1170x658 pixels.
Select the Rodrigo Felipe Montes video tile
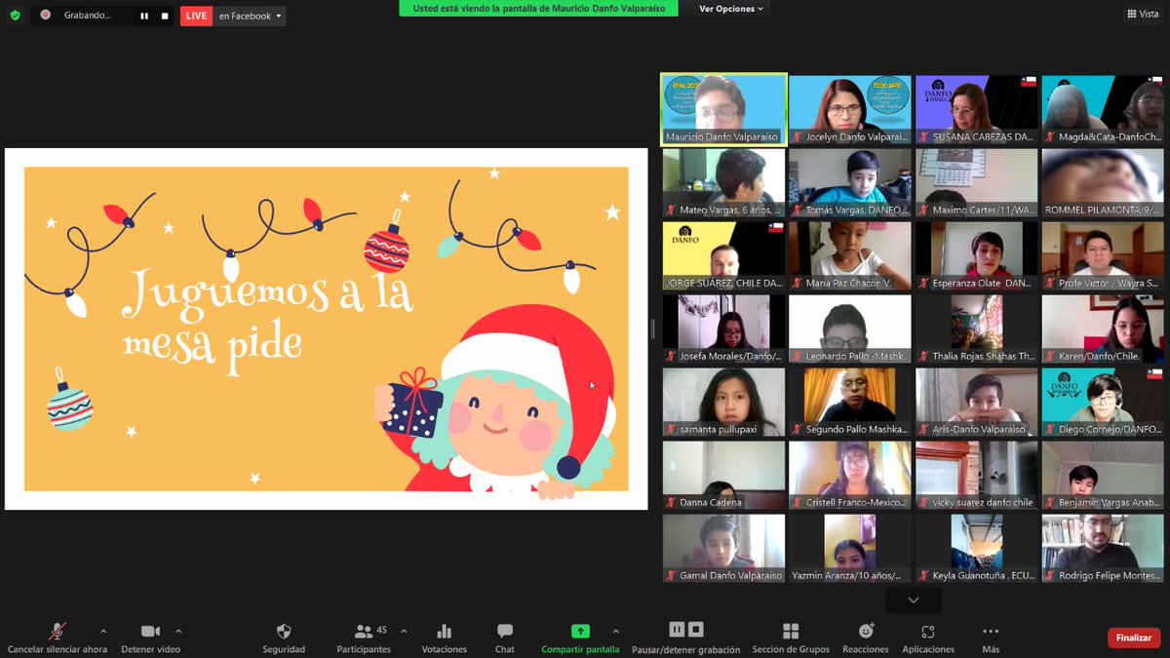click(x=1103, y=548)
